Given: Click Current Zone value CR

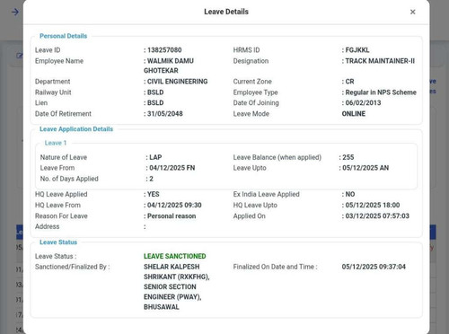Looking at the screenshot, I should pos(349,82).
